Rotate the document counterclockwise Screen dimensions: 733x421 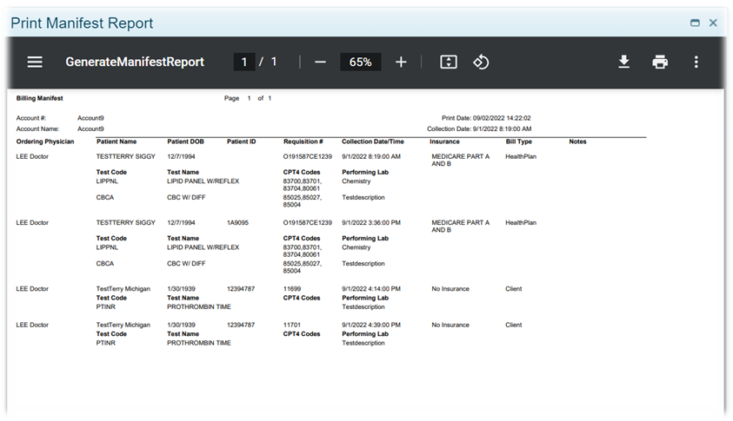click(481, 62)
